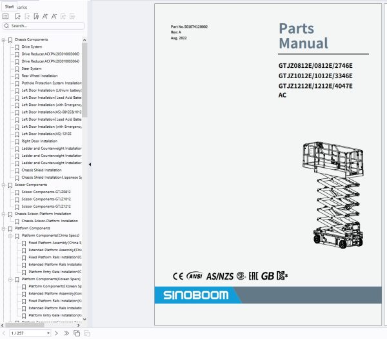
Task: Click the horizontal scrollbar left arrow
Action: pos(3,325)
